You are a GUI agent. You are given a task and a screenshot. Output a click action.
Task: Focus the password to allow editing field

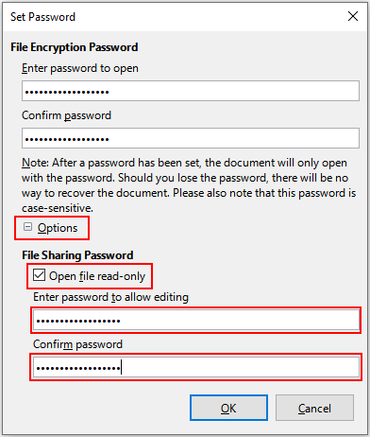point(196,320)
